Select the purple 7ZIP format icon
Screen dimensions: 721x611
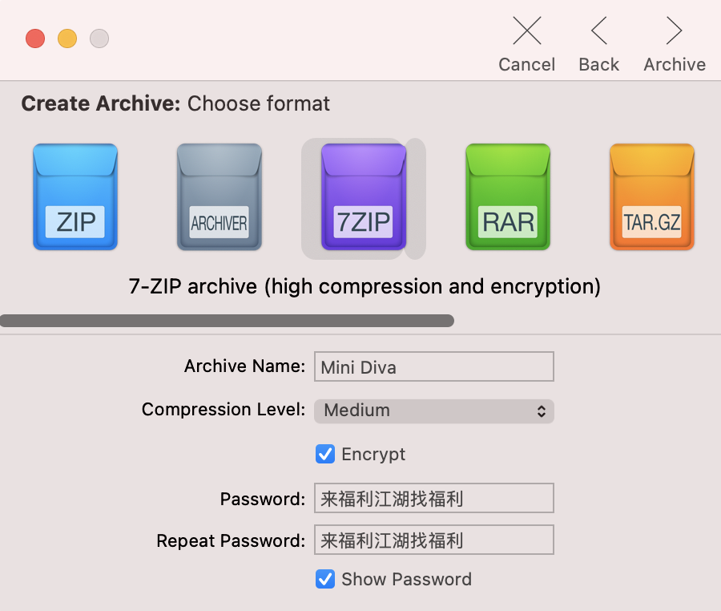(364, 197)
